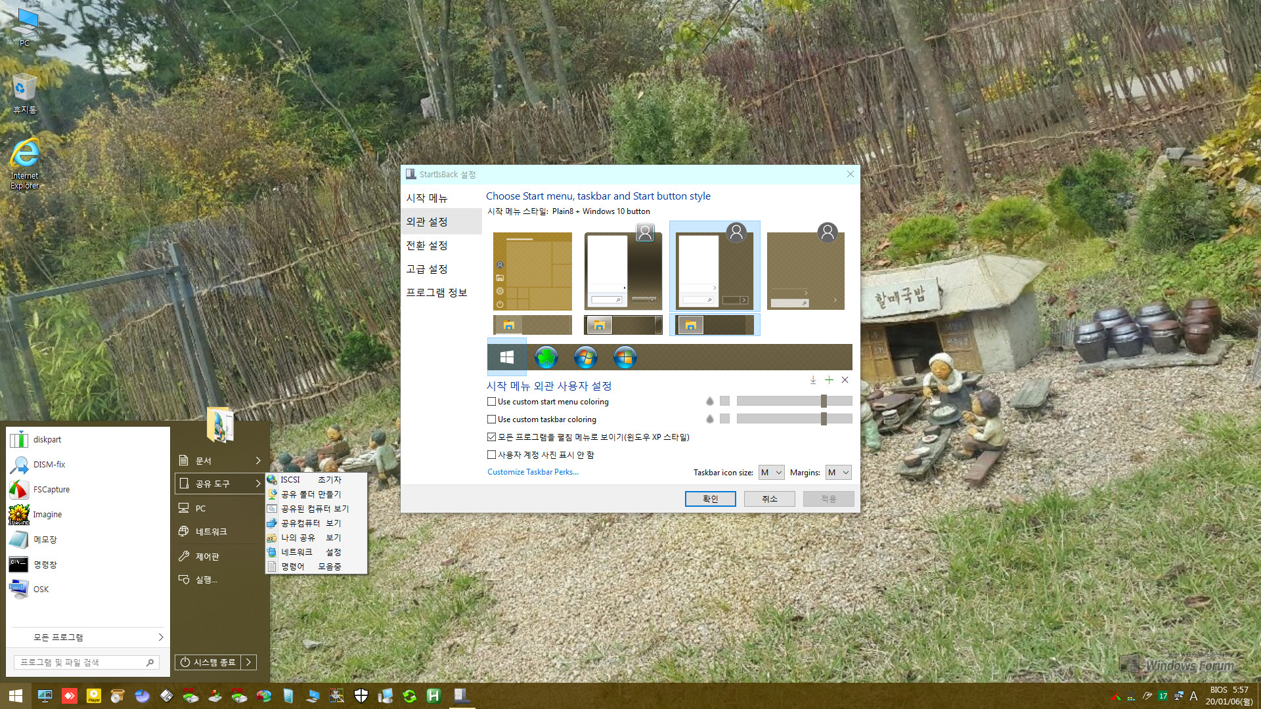
Task: Pick the start menu color droplet icon
Action: (x=709, y=401)
